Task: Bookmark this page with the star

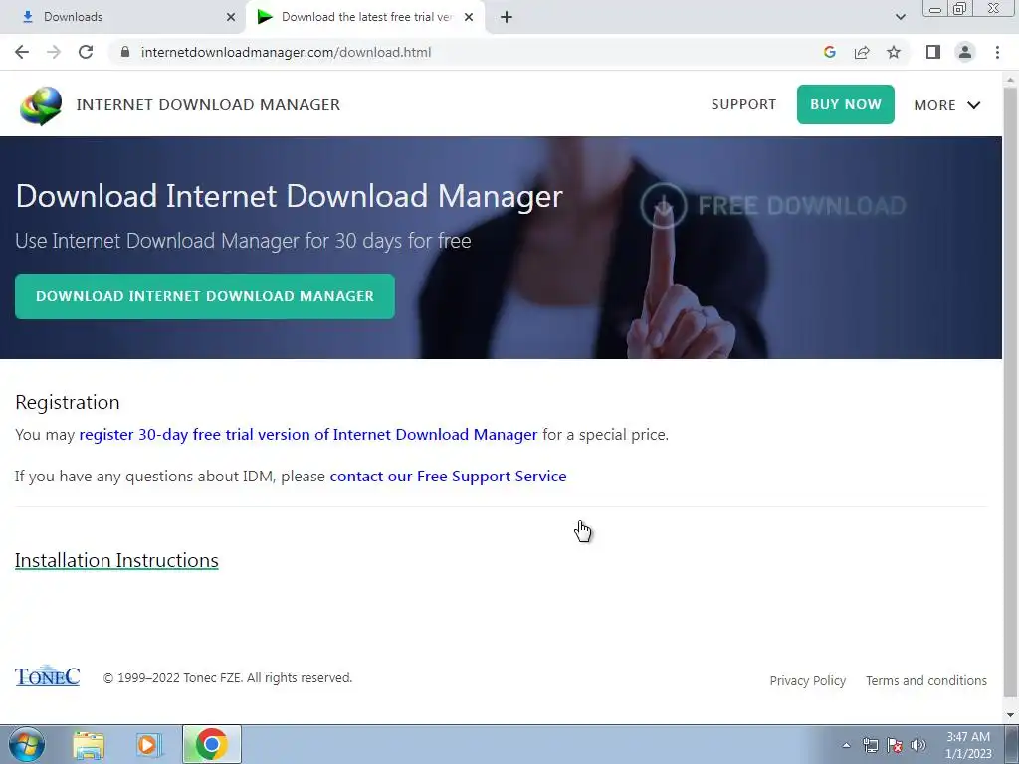Action: (x=894, y=52)
